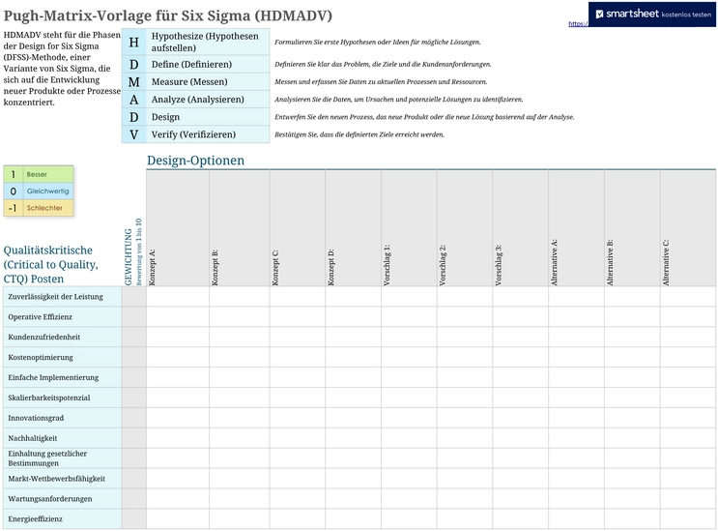Image resolution: width=718 pixels, height=531 pixels.
Task: Select the 'Kostenoptimierung' row label
Action: click(62, 357)
